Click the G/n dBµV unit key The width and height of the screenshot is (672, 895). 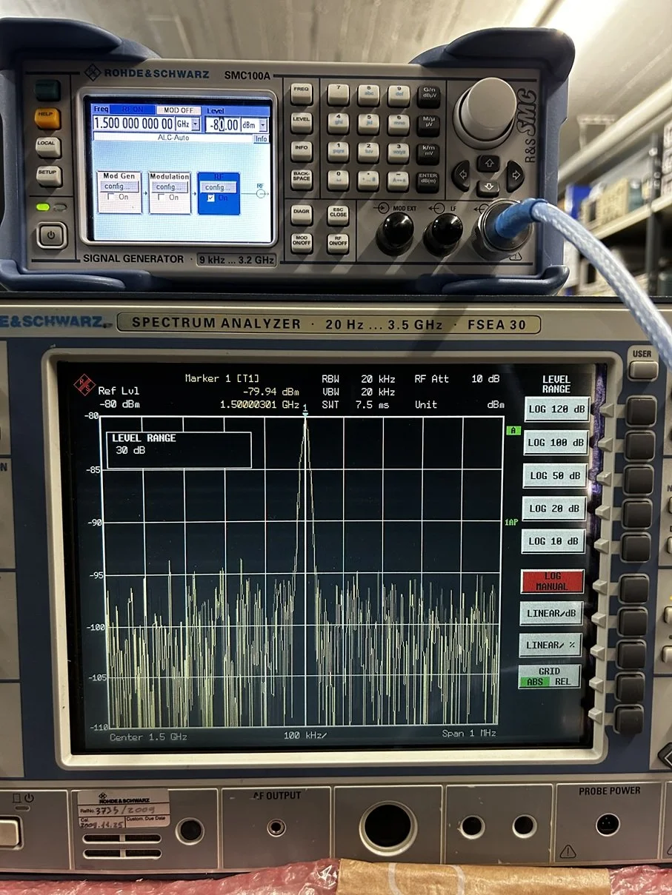tap(428, 95)
